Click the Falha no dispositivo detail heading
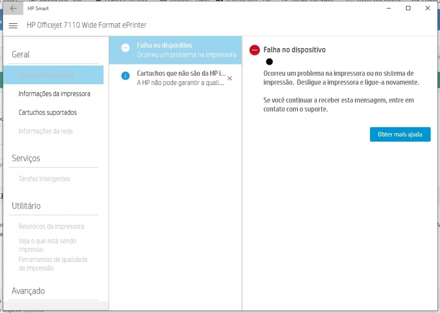 pyautogui.click(x=294, y=50)
